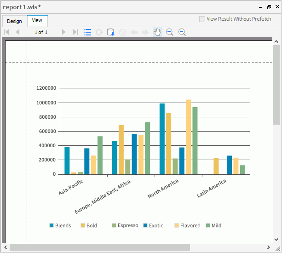Screen dimensions: 282x253
Task: Switch to the Design tab
Action: [14, 21]
